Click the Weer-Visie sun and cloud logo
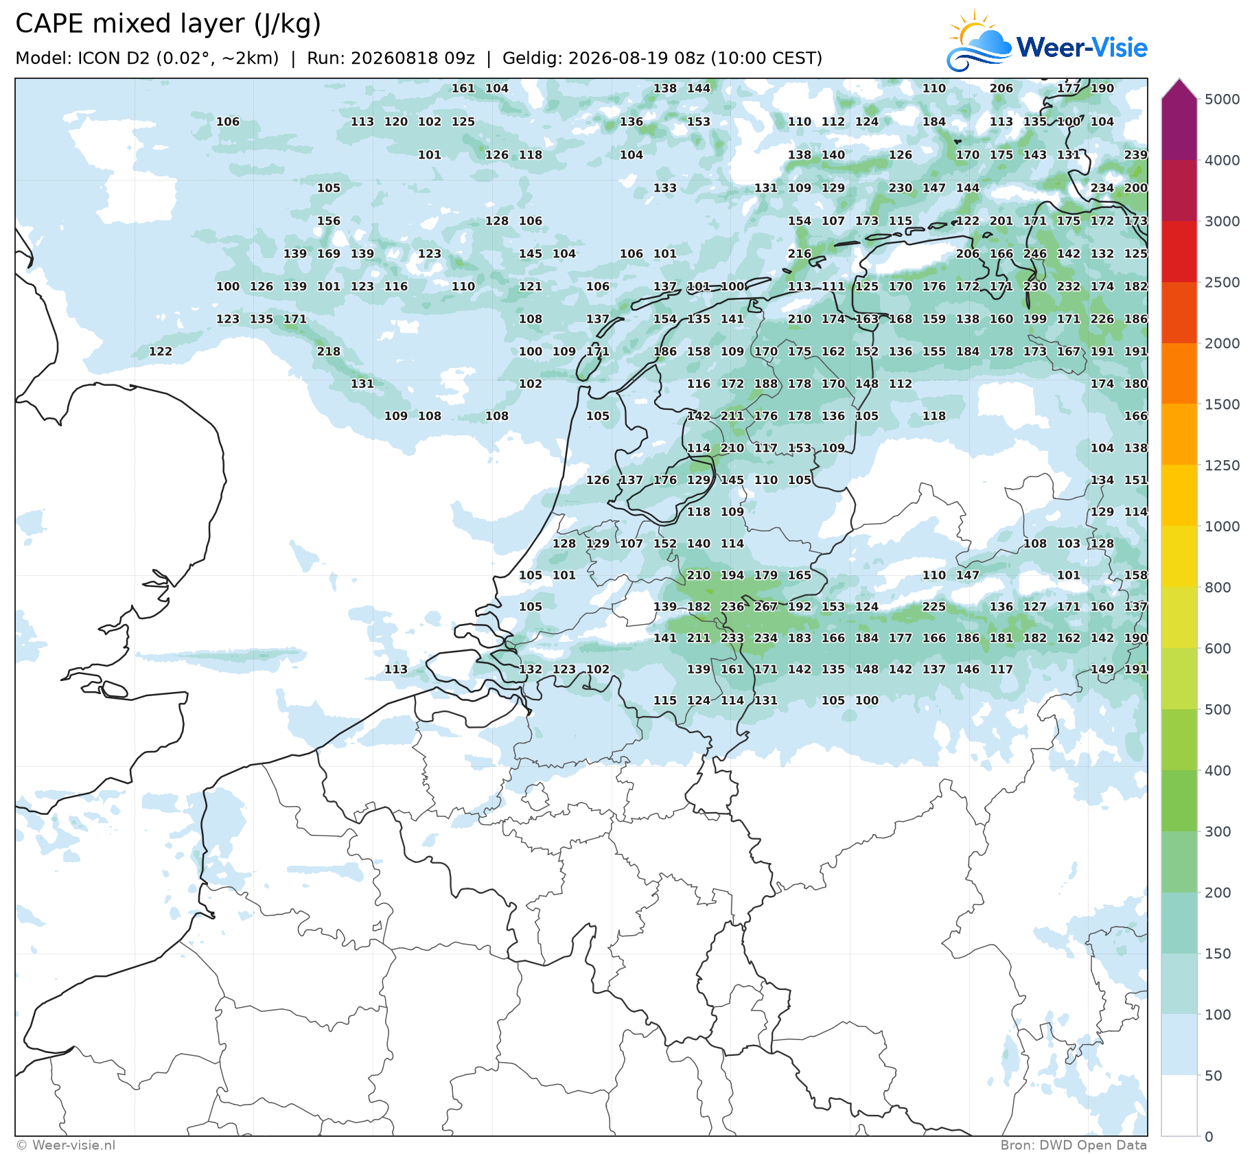Image resolution: width=1252 pixels, height=1154 pixels. [979, 40]
